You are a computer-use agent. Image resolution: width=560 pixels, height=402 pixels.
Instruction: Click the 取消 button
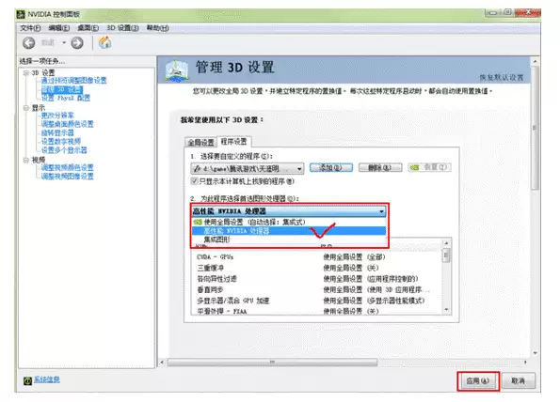[x=519, y=381]
